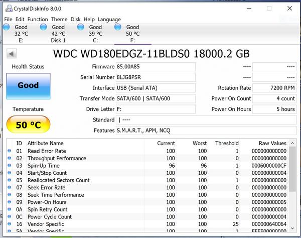Open the Language menu
The height and width of the screenshot is (238, 301).
(109, 19)
